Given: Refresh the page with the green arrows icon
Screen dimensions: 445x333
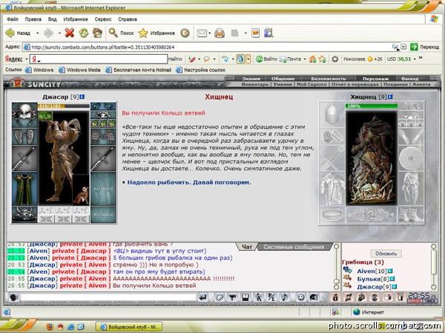Looking at the screenshot, I should pyautogui.click(x=83, y=33).
